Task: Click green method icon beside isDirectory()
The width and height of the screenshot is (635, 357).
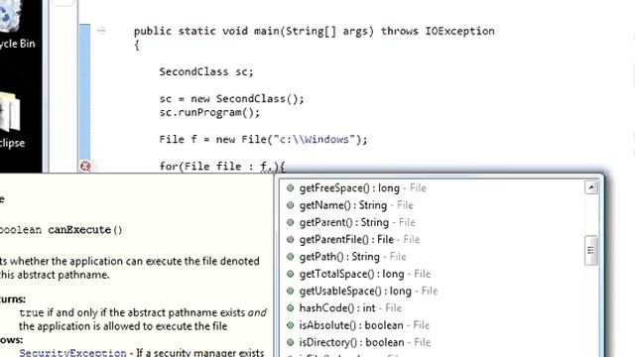Action: 290,342
